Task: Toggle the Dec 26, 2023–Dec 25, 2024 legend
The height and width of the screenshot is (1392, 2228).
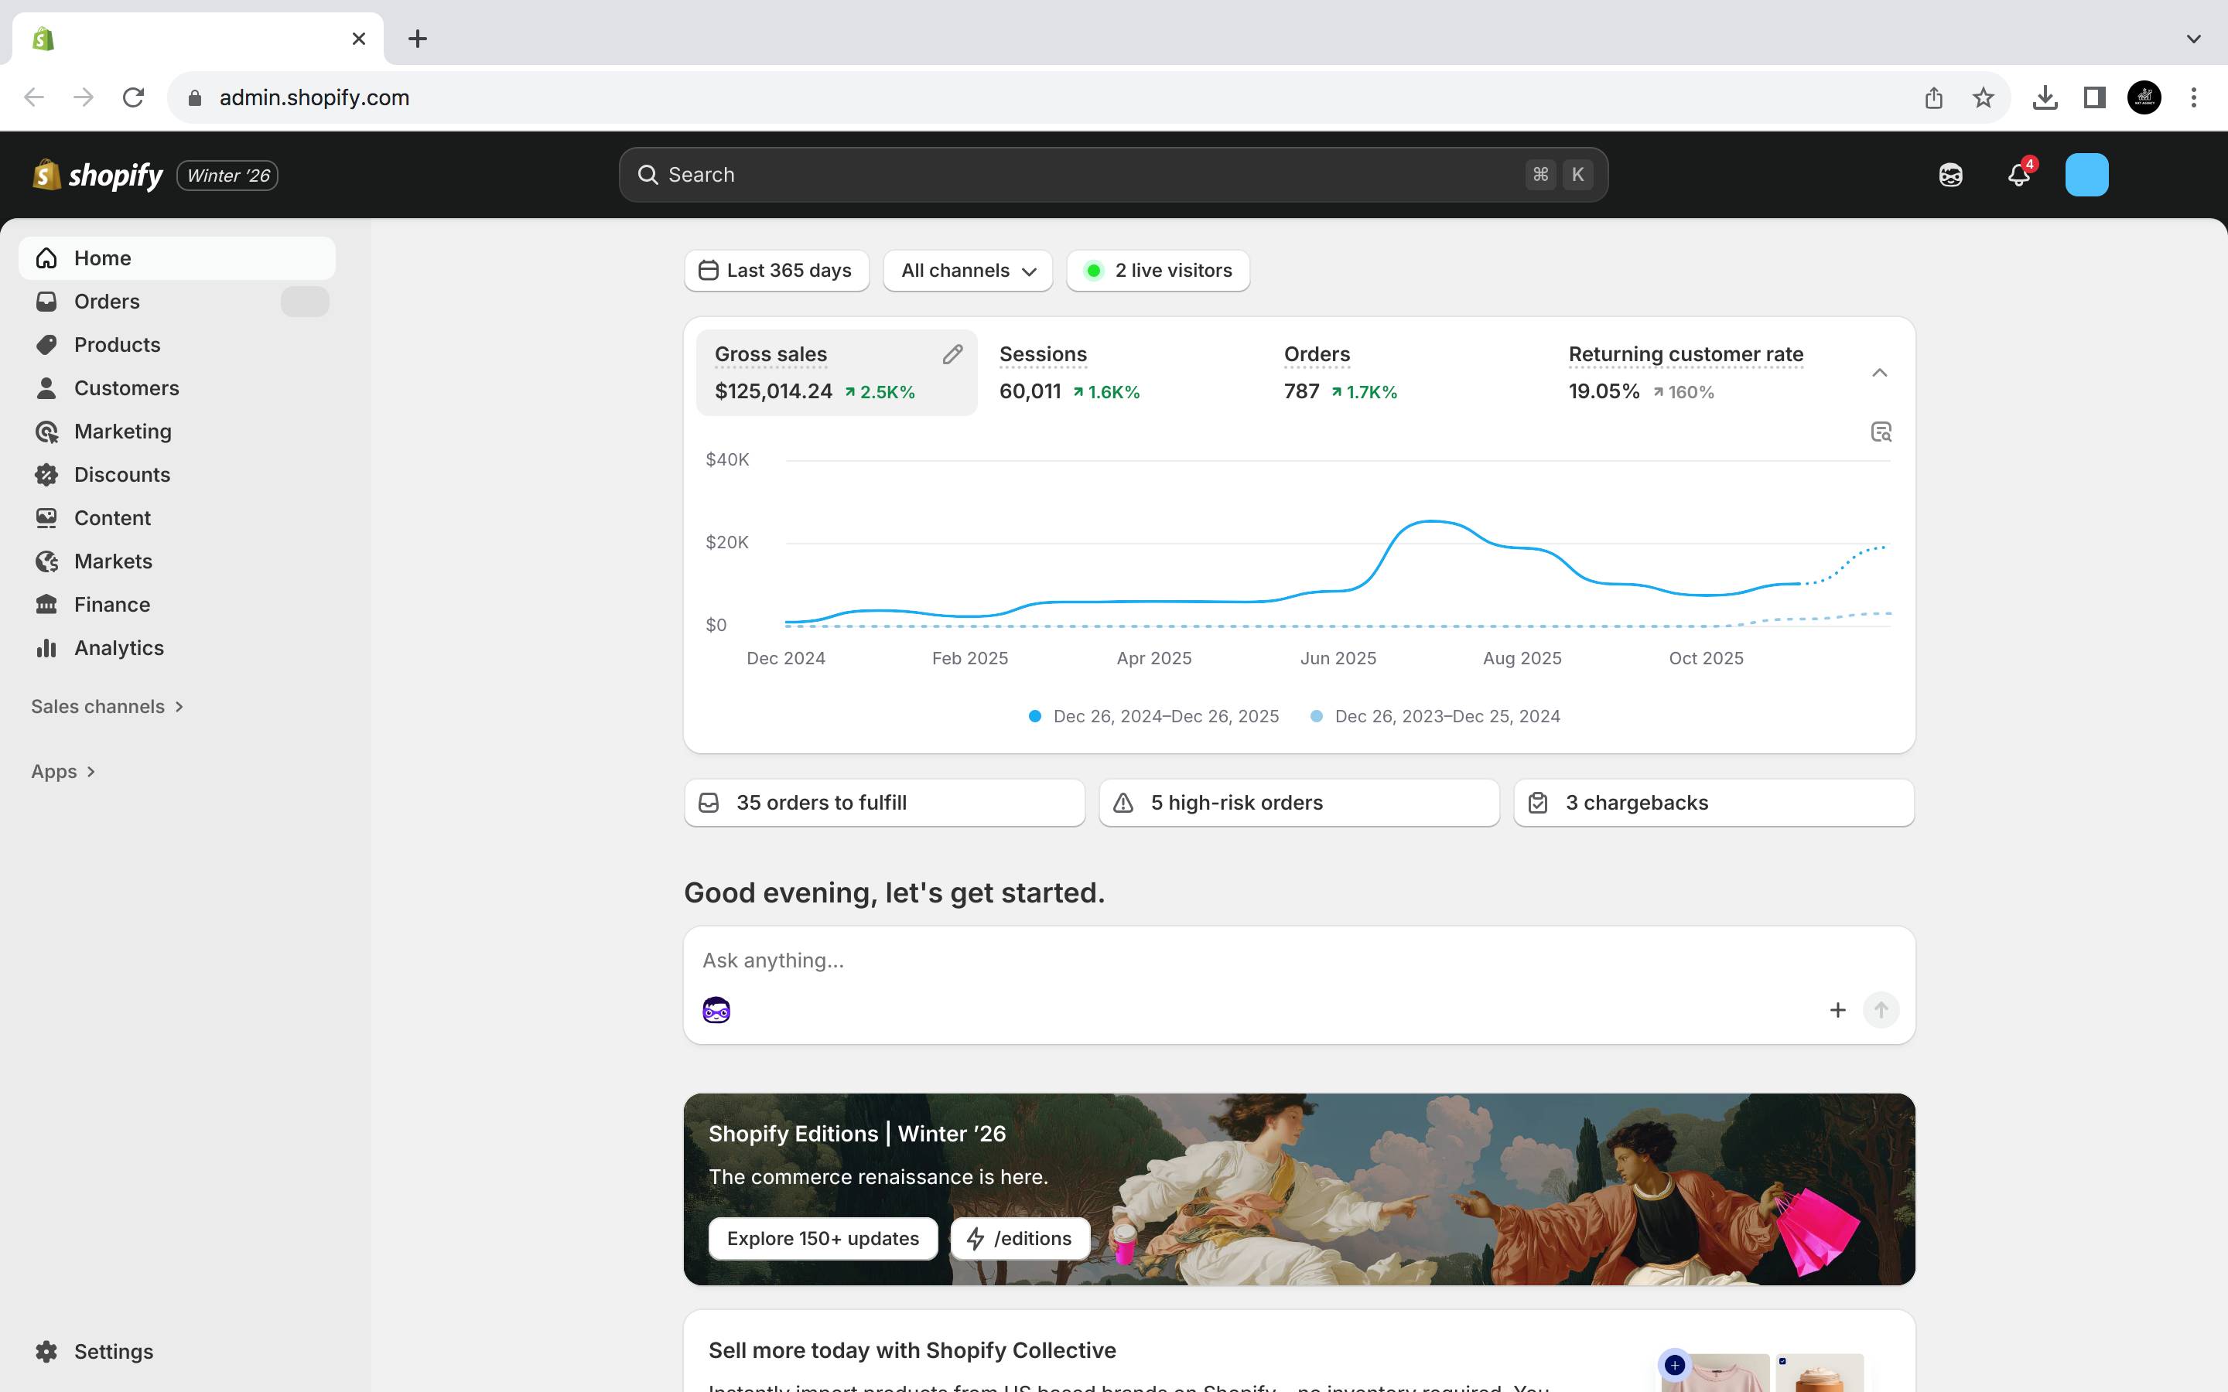Action: [1437, 715]
